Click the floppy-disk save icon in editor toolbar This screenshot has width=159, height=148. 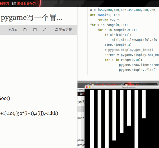coord(25,29)
